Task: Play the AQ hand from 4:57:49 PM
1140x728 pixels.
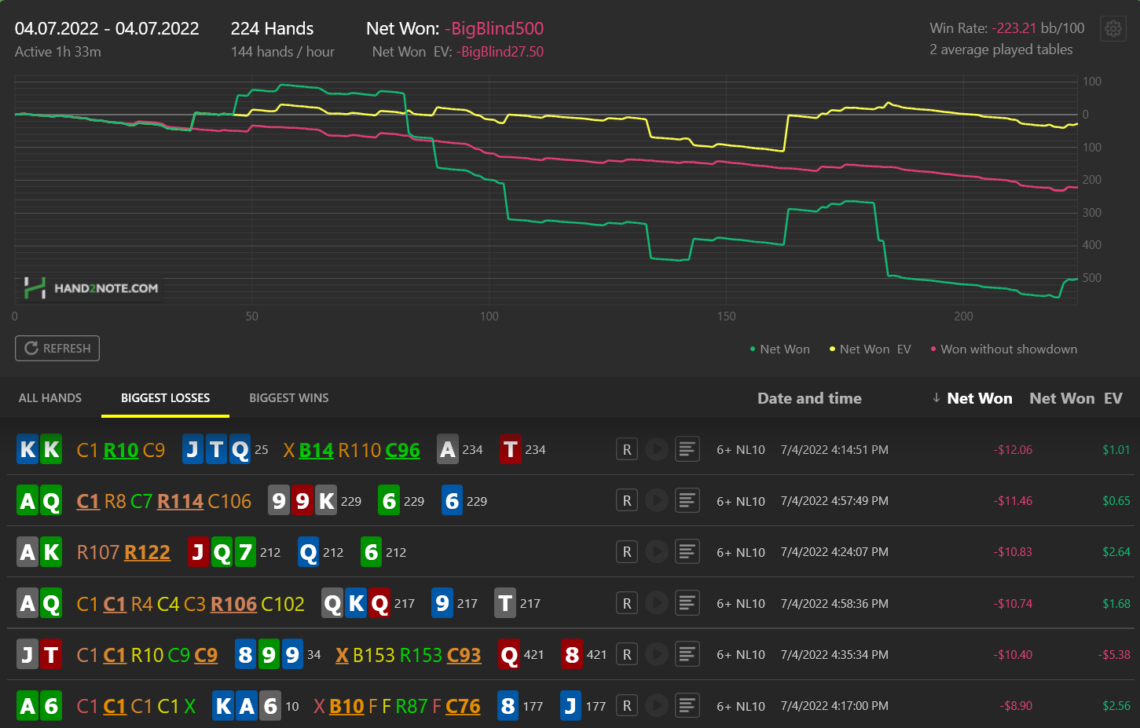Action: 656,501
